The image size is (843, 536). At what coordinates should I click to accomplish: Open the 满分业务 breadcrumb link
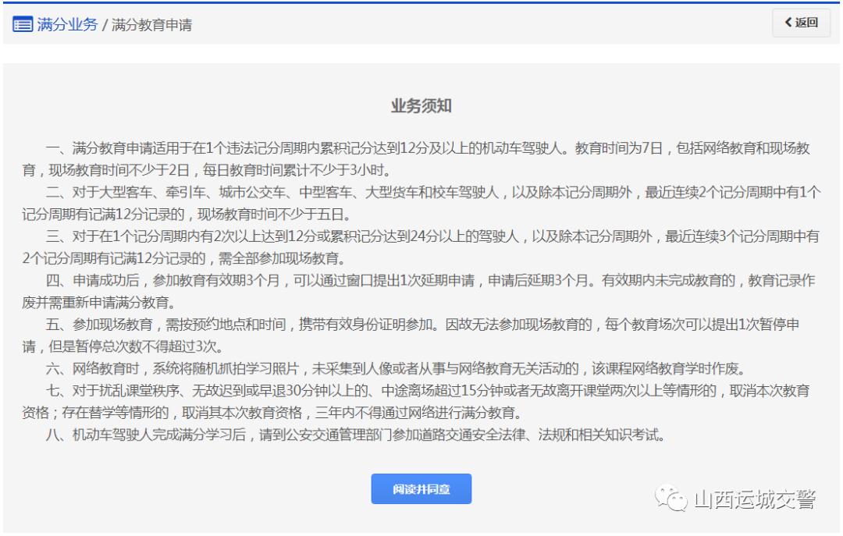click(x=67, y=24)
